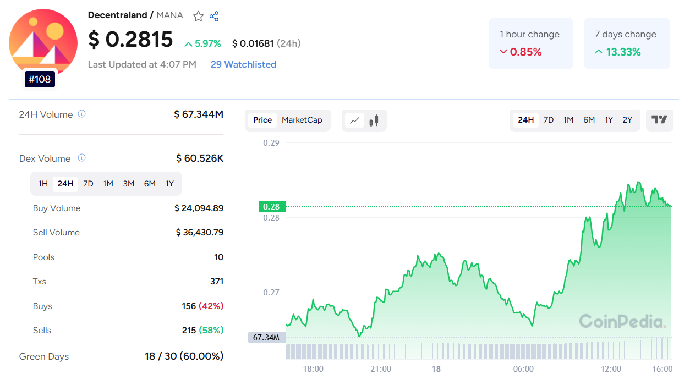Click the Decentraland / MANA title
The image size is (679, 374).
coord(135,15)
